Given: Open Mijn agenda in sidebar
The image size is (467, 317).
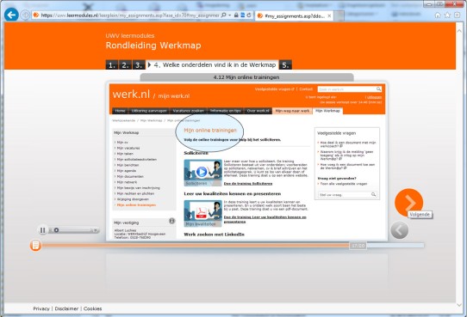Looking at the screenshot, I should [x=127, y=171].
